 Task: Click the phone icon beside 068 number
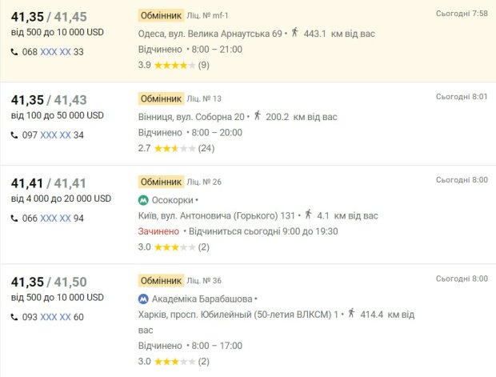(x=15, y=52)
